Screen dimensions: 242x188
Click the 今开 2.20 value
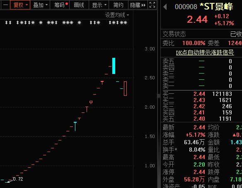[x=199, y=164]
